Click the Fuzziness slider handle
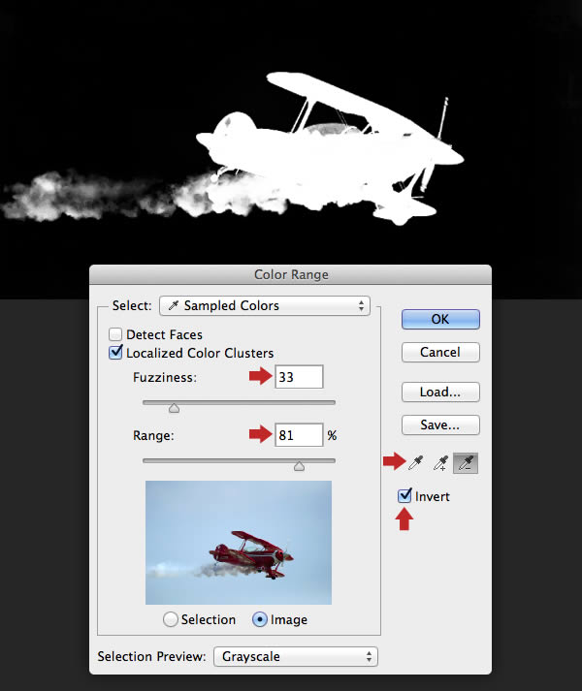 [x=174, y=408]
